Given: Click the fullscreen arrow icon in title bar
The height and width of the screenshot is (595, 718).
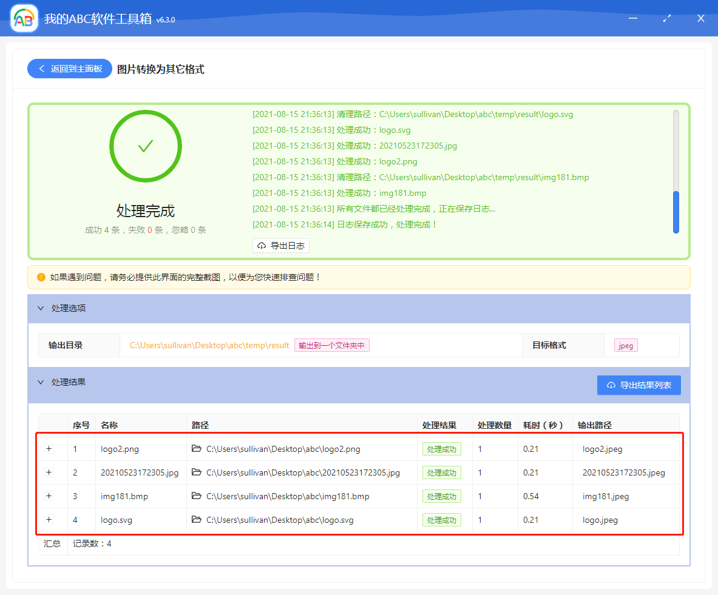Looking at the screenshot, I should (666, 18).
